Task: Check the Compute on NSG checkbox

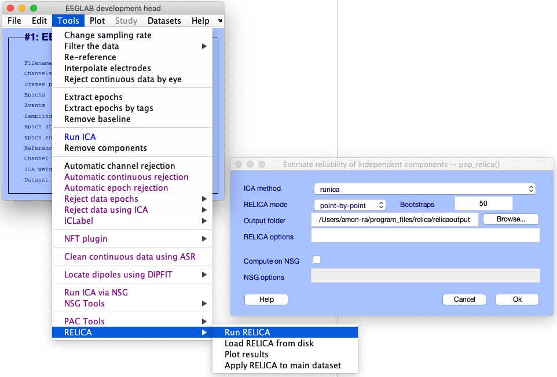Action: pyautogui.click(x=317, y=260)
